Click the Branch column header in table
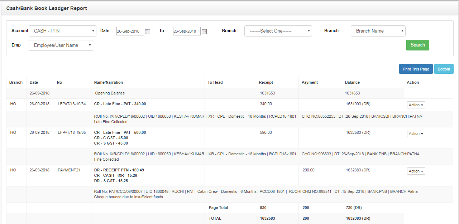Screen dimensions: 459x224 [x=16, y=82]
